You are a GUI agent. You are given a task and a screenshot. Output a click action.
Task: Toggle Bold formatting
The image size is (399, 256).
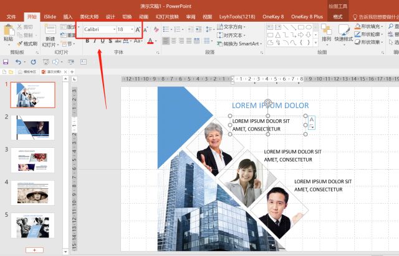tap(87, 40)
